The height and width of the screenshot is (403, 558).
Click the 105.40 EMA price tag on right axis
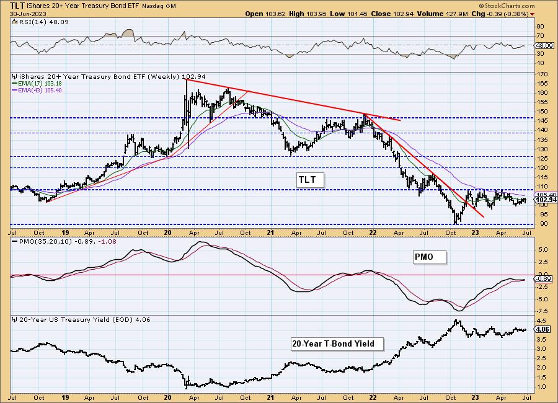(546, 195)
